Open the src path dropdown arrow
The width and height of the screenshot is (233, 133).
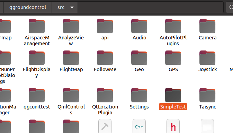[72, 7]
